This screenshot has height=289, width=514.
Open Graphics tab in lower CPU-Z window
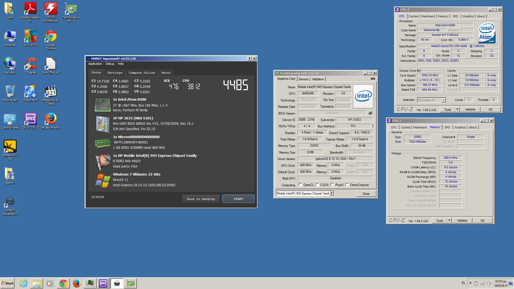coord(460,127)
